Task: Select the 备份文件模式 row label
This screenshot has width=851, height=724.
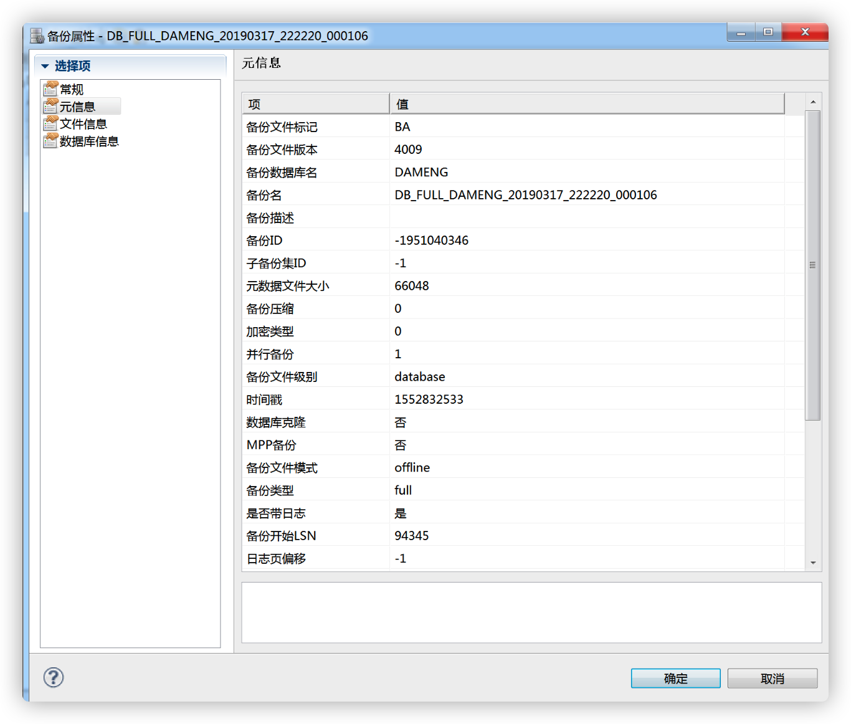Action: point(282,468)
